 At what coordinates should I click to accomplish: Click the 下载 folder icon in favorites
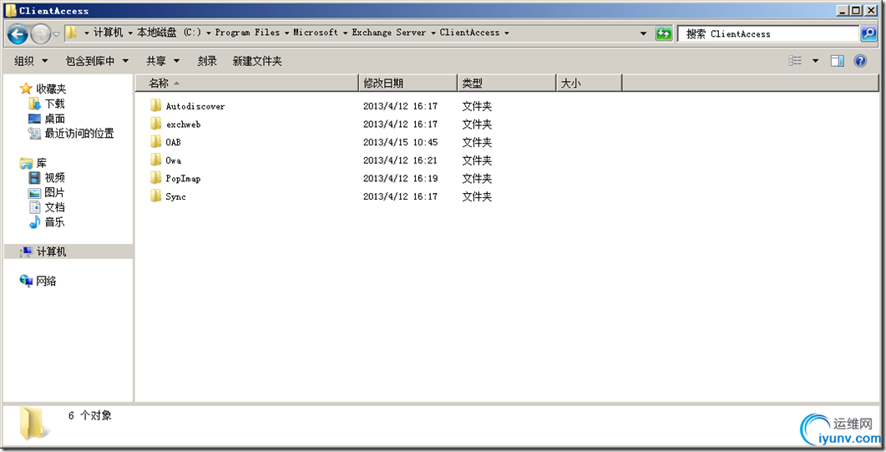34,104
